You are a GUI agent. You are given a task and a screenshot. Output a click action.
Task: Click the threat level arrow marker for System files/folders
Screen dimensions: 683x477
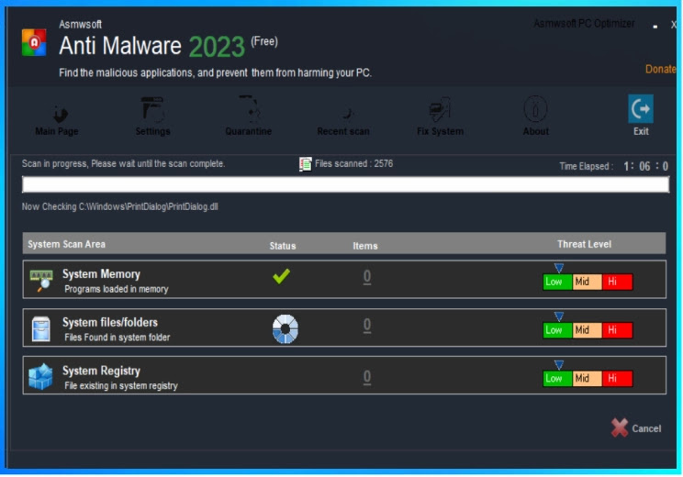click(x=559, y=316)
